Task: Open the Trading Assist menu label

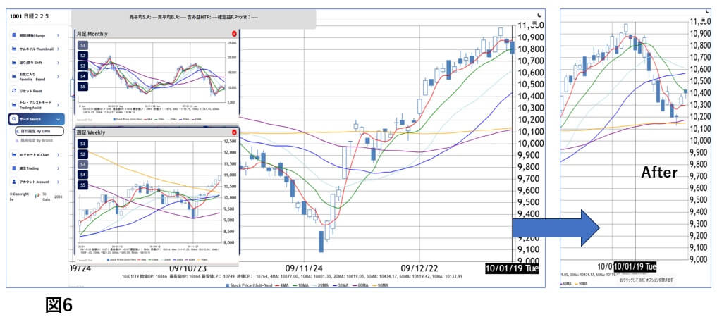Action: click(x=35, y=104)
